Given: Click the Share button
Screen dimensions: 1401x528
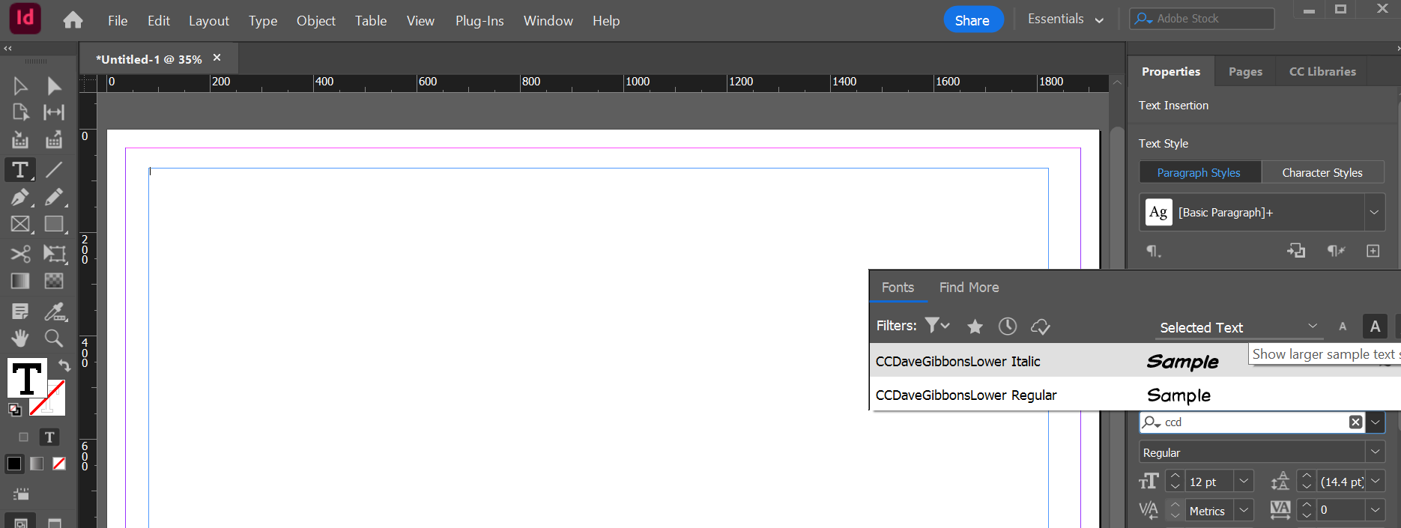Looking at the screenshot, I should (x=972, y=20).
